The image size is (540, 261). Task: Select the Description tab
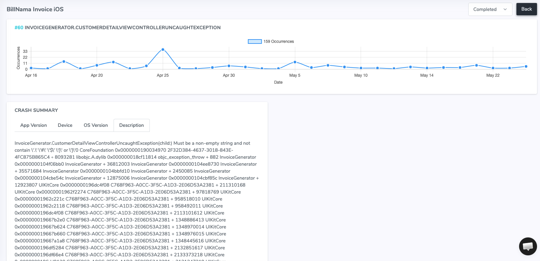click(132, 125)
